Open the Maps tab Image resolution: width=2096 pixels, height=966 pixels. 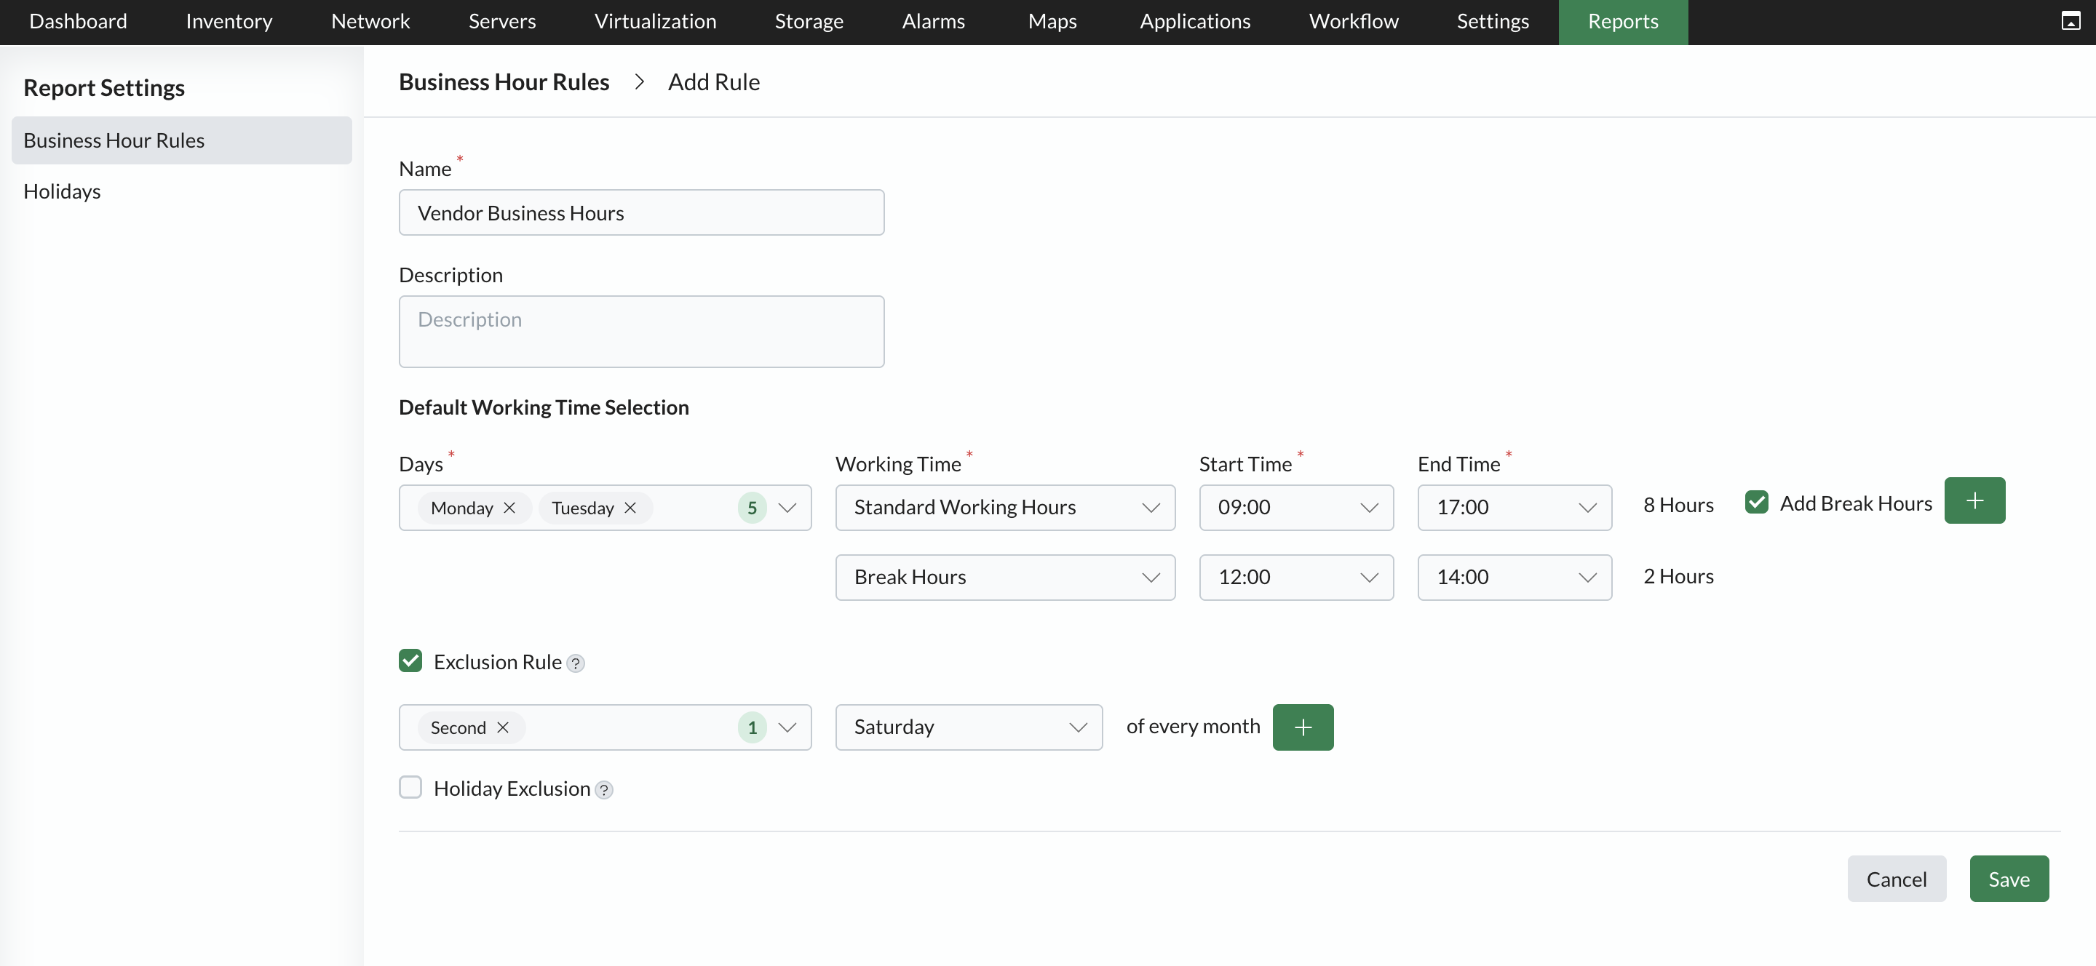(1052, 21)
